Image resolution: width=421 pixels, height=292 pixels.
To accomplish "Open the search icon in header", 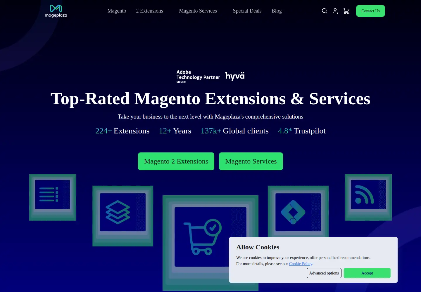I will [x=325, y=11].
